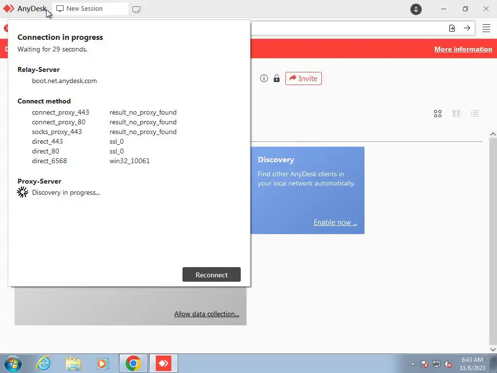Click the scrollbar down arrow
The image size is (497, 373).
493,349
